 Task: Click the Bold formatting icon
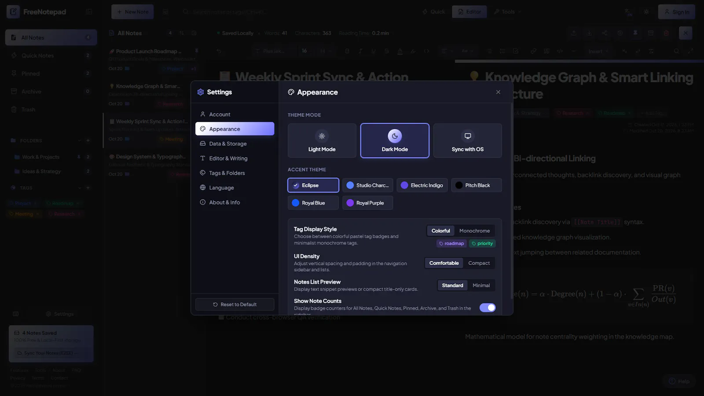click(x=347, y=51)
